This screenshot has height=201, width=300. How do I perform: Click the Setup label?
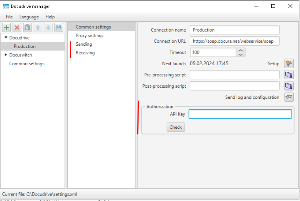tap(273, 64)
